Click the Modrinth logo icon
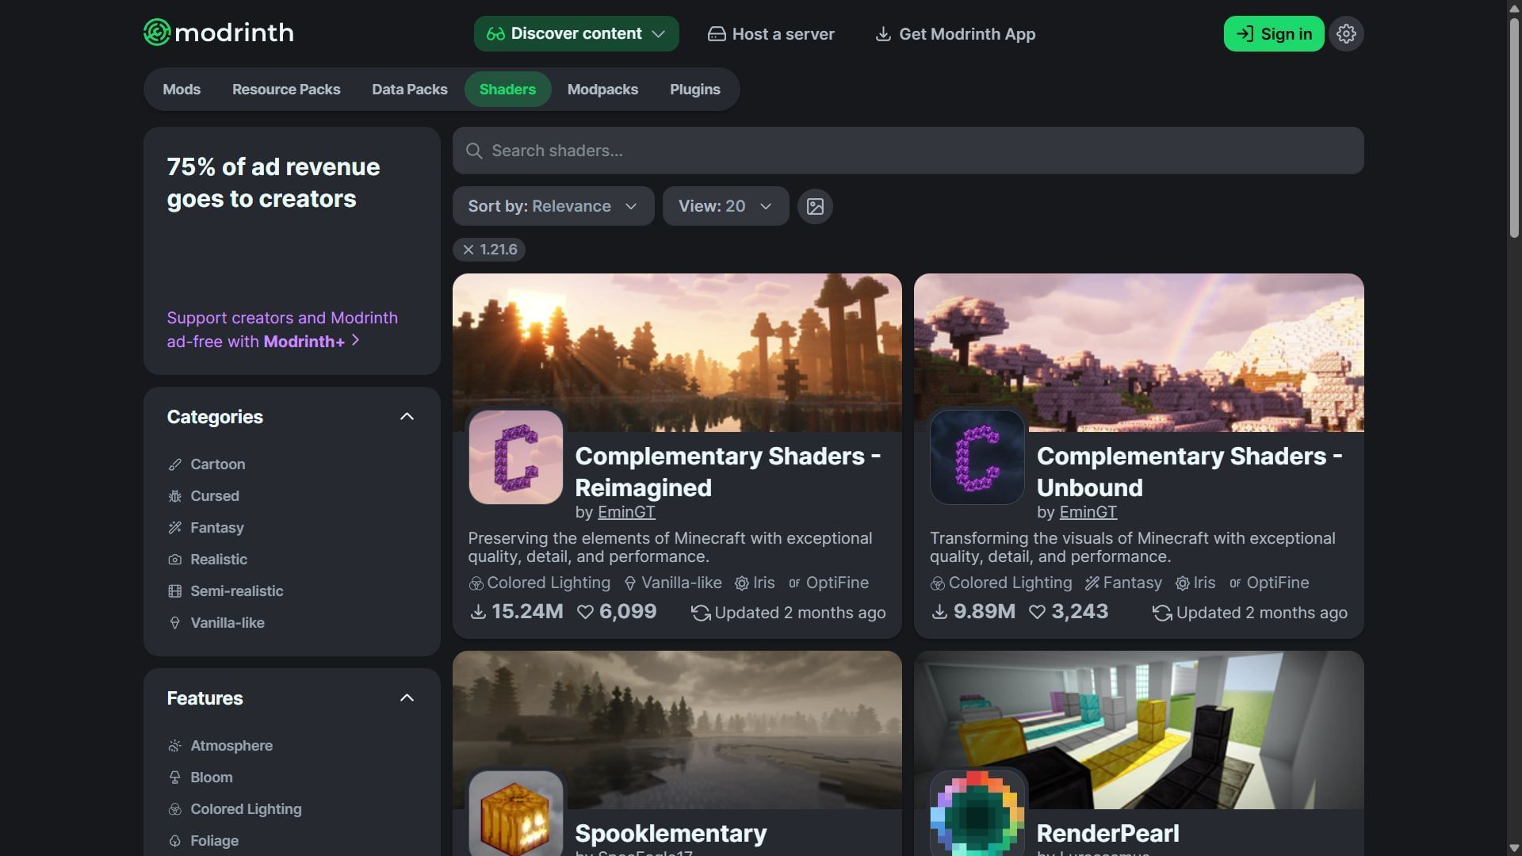The image size is (1522, 856). tap(157, 32)
